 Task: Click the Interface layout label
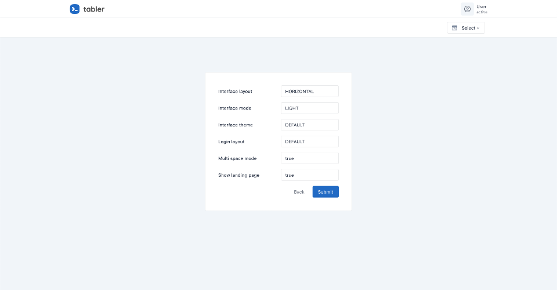[x=235, y=91]
